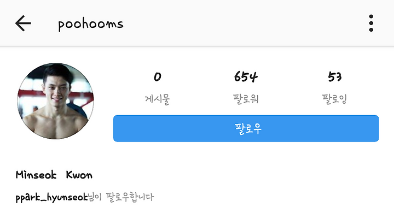This screenshot has height=219, width=394.
Task: Tap the 팔로워 followers label
Action: (x=246, y=99)
